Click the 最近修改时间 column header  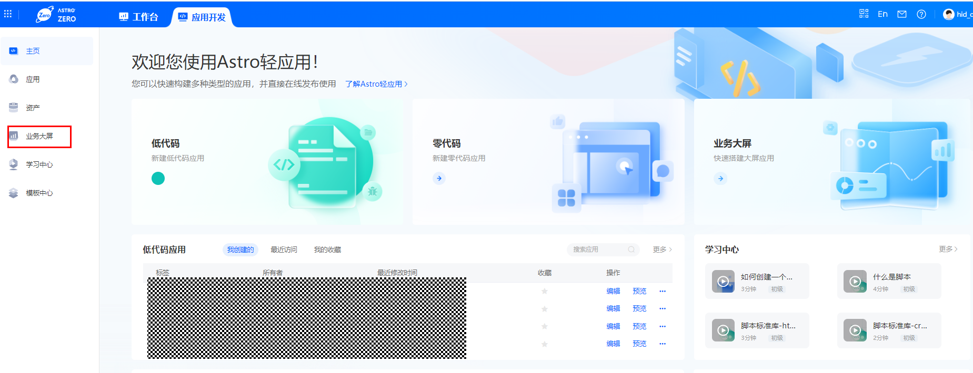pos(397,273)
